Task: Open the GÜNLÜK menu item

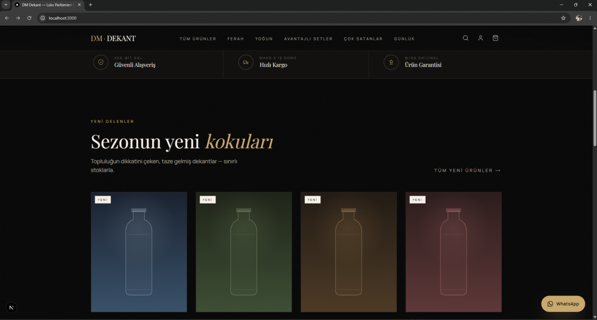Action: point(404,39)
